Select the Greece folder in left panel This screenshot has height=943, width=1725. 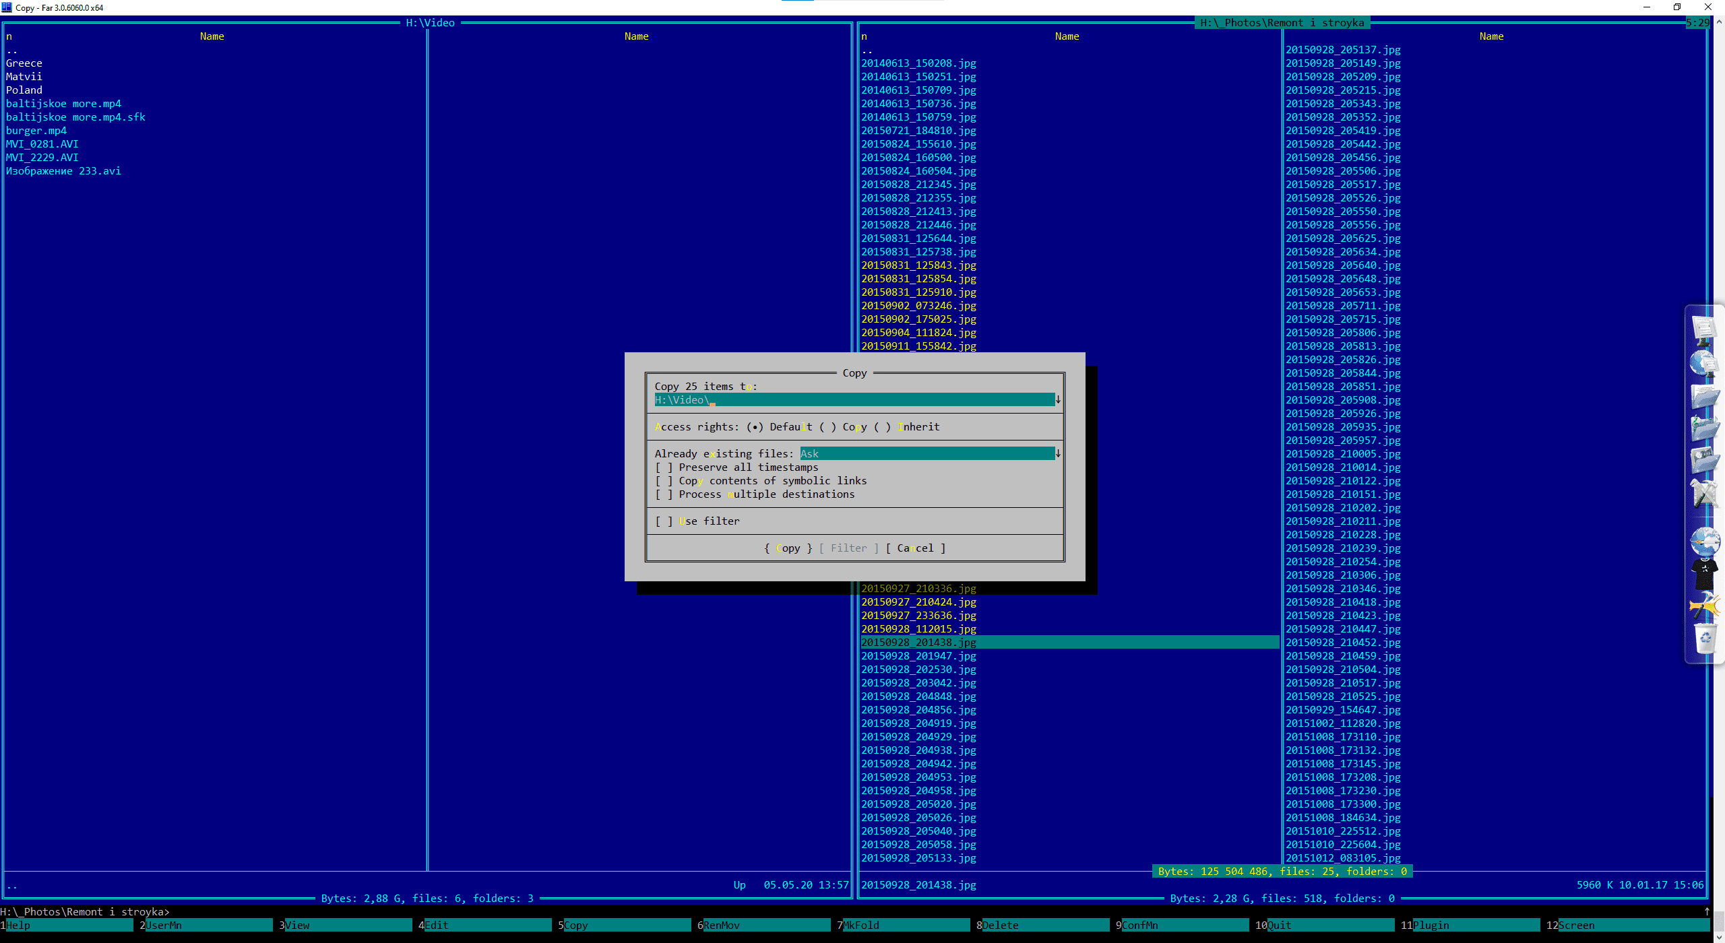point(24,63)
